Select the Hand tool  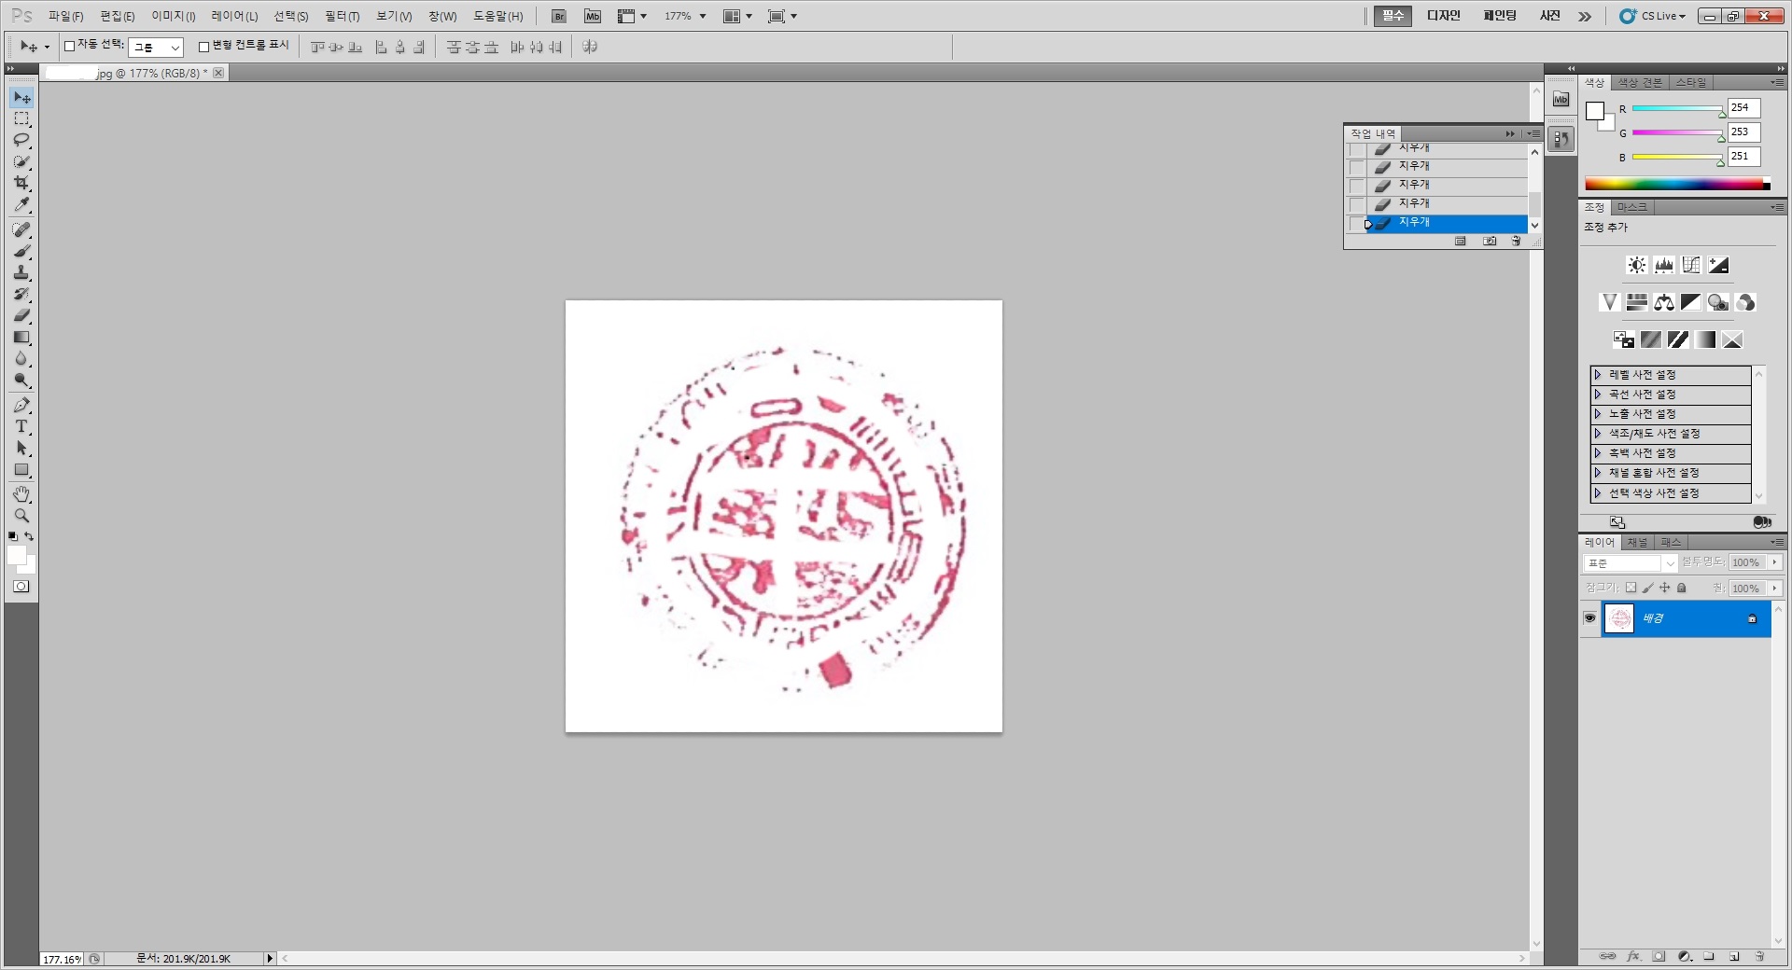pos(21,494)
